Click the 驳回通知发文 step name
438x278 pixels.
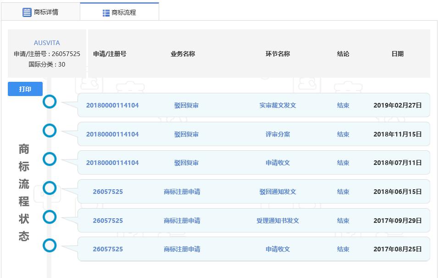click(x=277, y=192)
